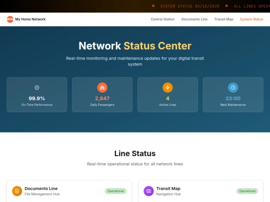Click the MHN logo icon
Screen dimensions: 270x202
pos(10,19)
